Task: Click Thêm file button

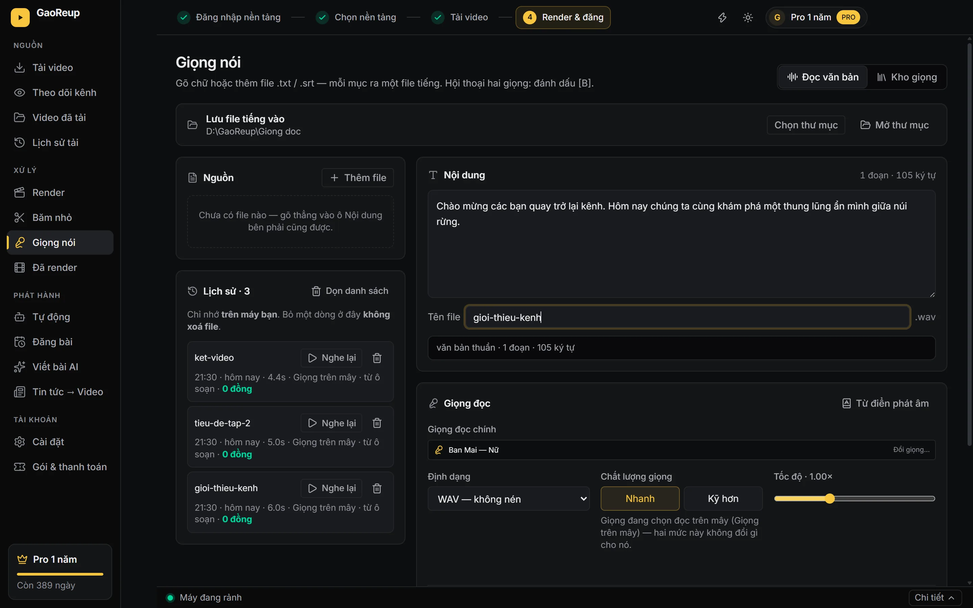Action: 357,178
